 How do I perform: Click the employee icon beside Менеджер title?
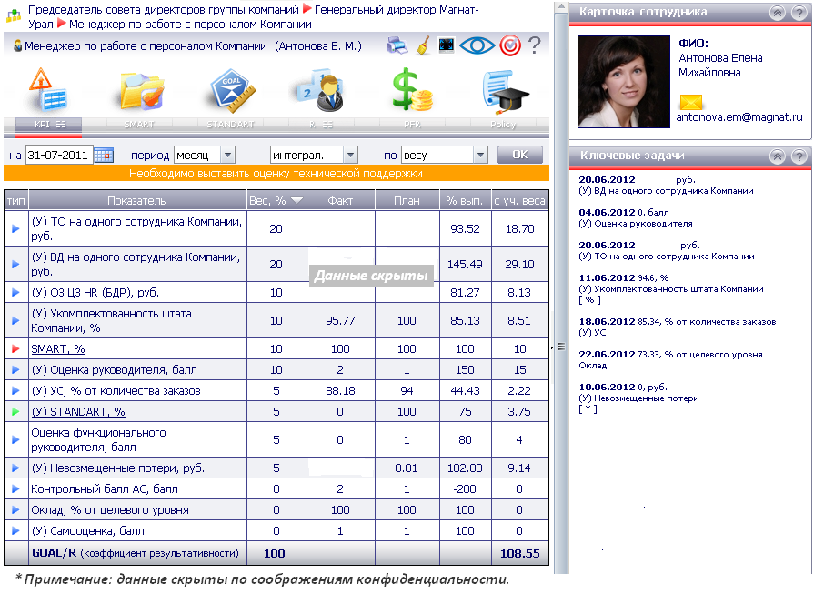17,45
